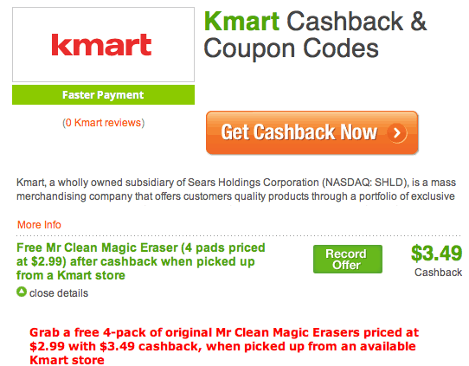This screenshot has height=366, width=469.
Task: Click the NASDAQ: SHLD text in description
Action: (364, 182)
